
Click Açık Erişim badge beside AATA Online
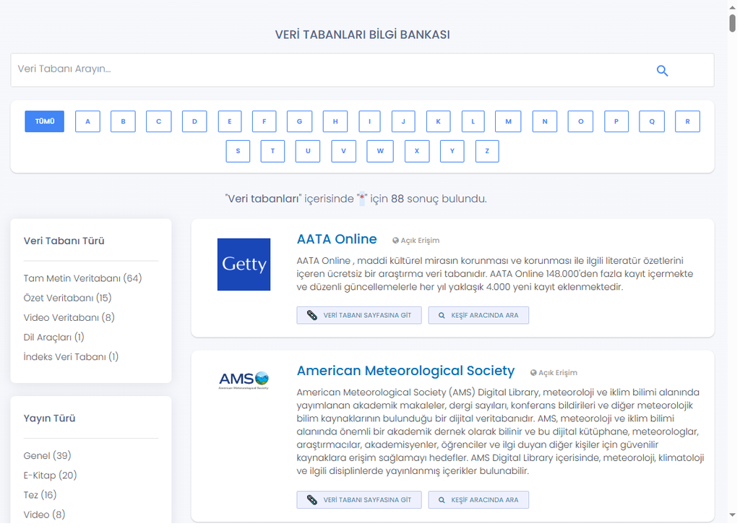(x=416, y=241)
